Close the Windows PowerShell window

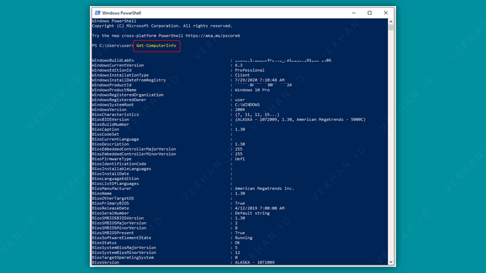386,13
